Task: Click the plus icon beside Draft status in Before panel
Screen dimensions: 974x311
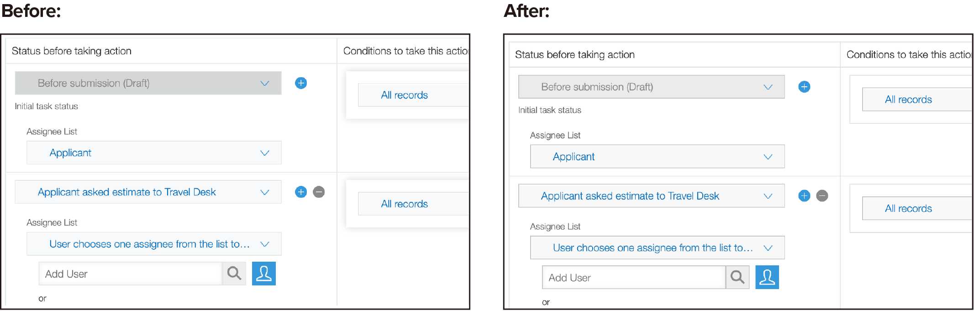Action: point(301,83)
